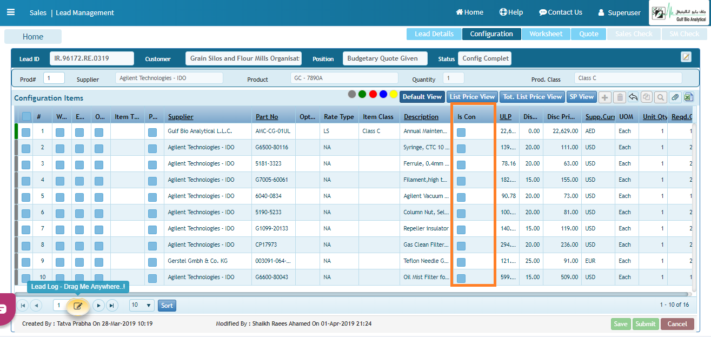Open the Worksheet tab
Image resolution: width=711 pixels, height=337 pixels.
pos(546,34)
